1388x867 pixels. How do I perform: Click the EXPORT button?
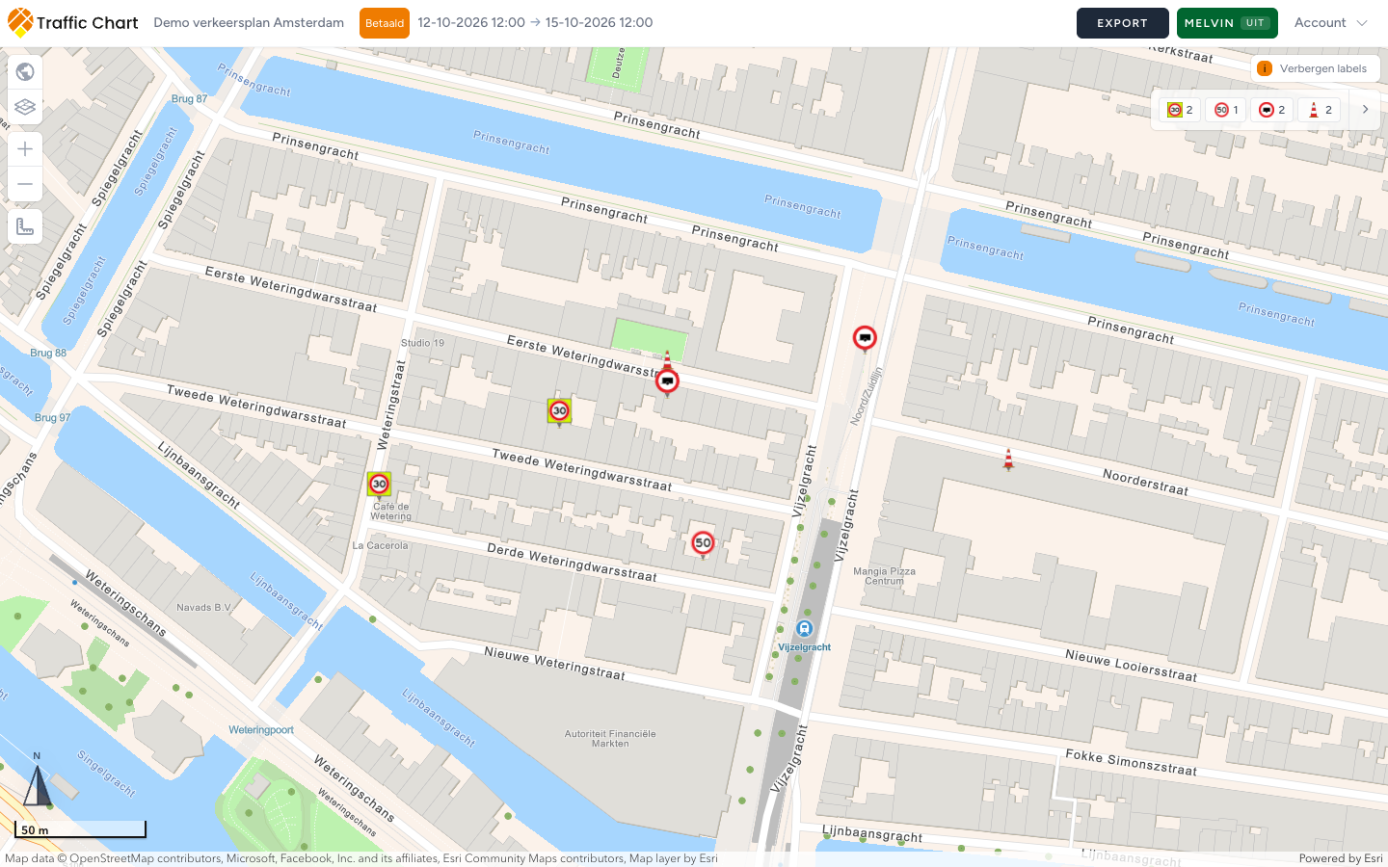pos(1123,23)
